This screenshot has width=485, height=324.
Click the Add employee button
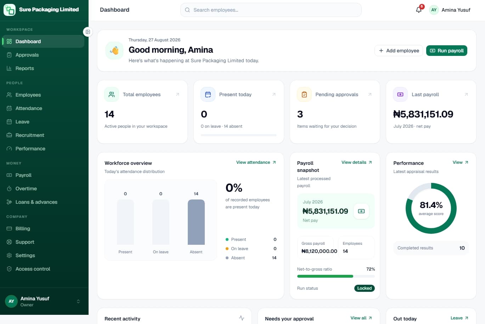399,51
